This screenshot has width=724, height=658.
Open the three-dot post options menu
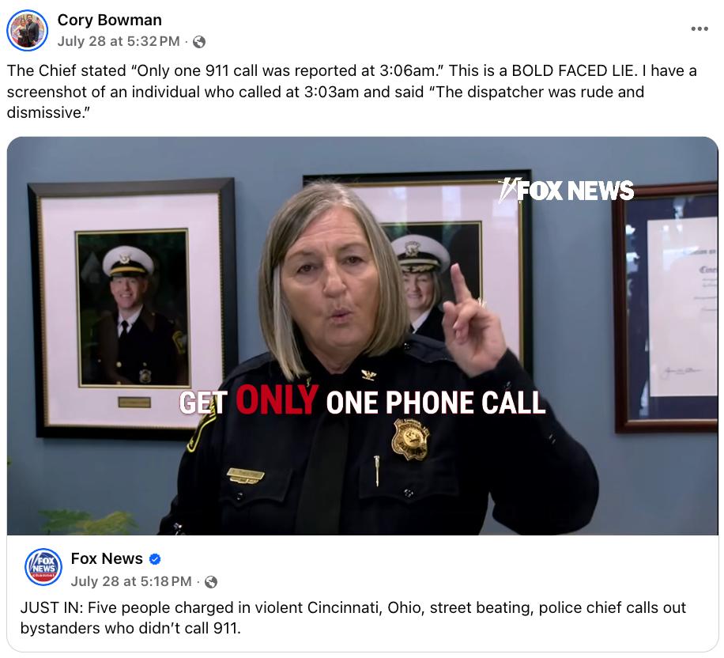[699, 28]
